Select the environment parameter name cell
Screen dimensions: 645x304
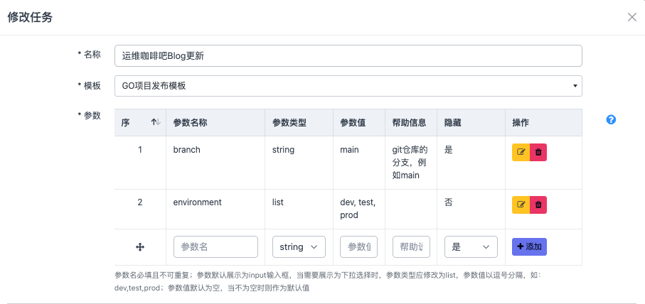(198, 202)
